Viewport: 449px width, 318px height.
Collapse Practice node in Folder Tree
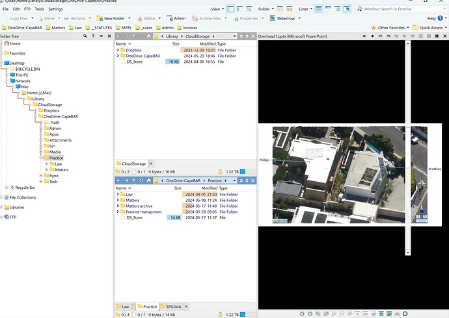click(x=41, y=158)
